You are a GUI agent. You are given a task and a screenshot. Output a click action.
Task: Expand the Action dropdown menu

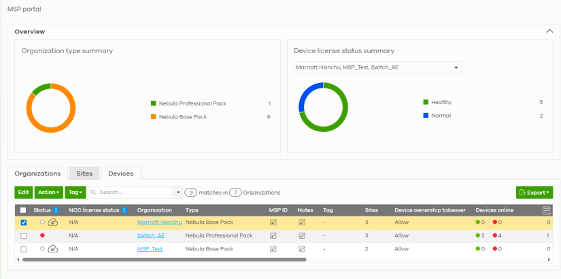(49, 193)
